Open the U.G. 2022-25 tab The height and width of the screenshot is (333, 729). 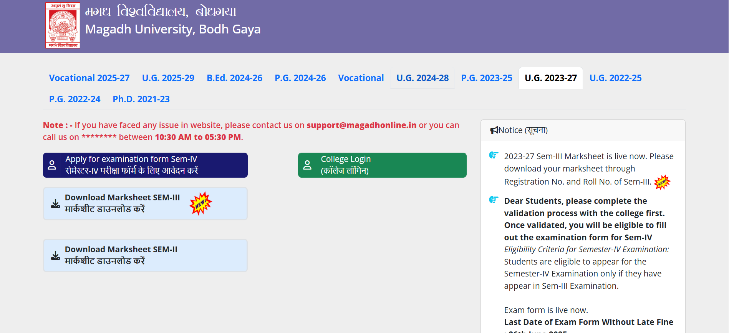615,78
